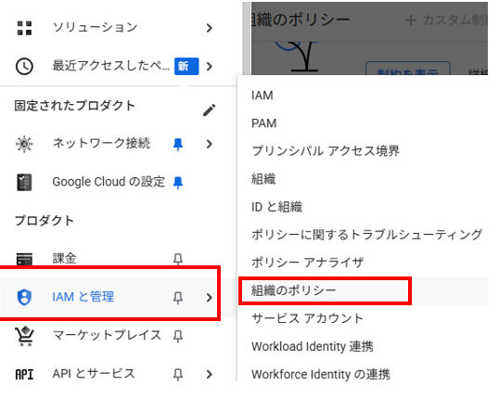Viewport: 499px width, 398px height.
Task: Open API とサービス from the product list
Action: (x=94, y=374)
